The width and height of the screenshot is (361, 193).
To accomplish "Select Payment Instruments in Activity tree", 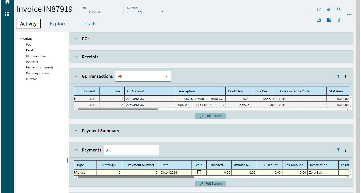I will click(x=39, y=67).
